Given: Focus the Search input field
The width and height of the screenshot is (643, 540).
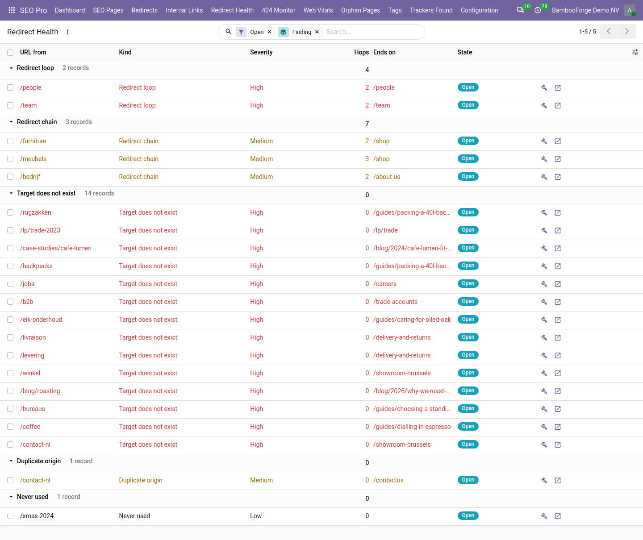Looking at the screenshot, I should point(373,32).
